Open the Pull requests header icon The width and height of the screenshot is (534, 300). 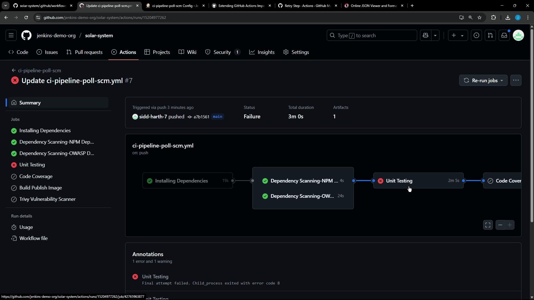click(490, 36)
